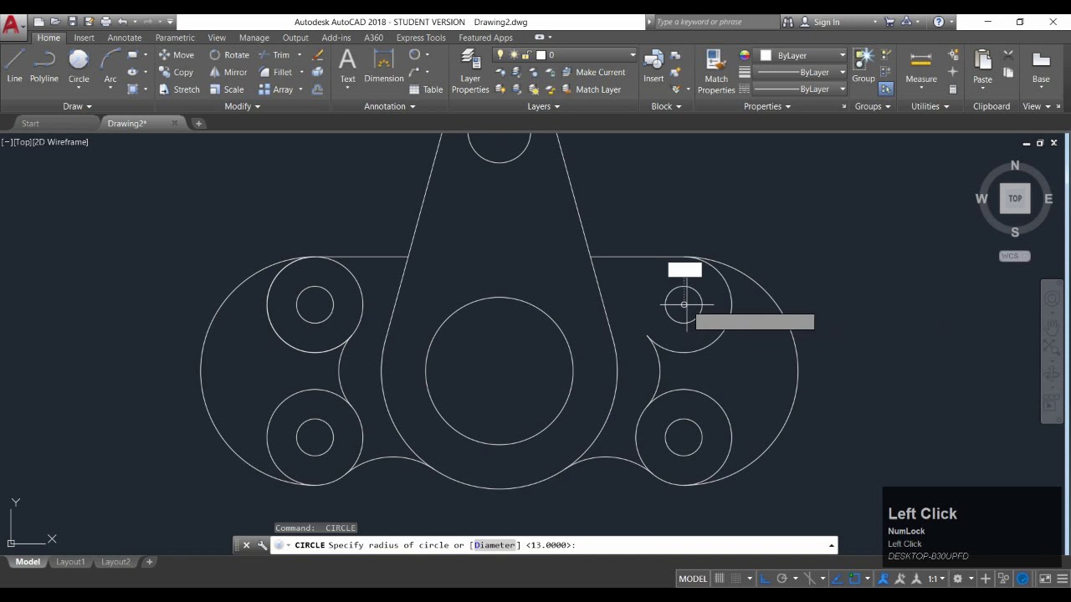Click the command line input area
The width and height of the screenshot is (1071, 602).
554,545
